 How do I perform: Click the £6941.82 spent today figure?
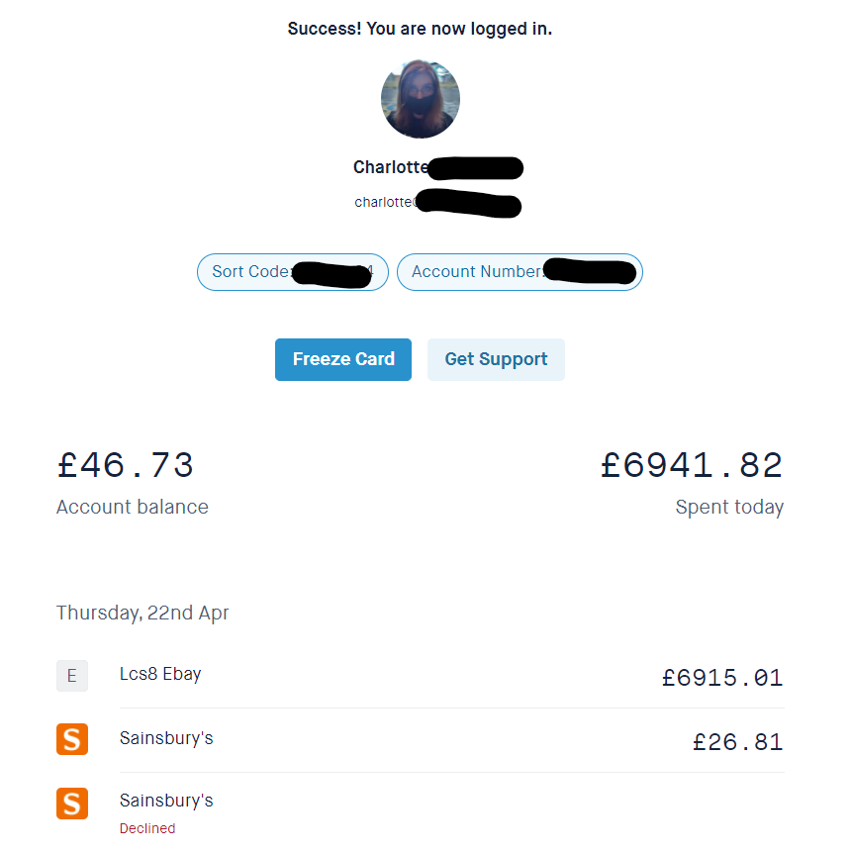tap(692, 465)
